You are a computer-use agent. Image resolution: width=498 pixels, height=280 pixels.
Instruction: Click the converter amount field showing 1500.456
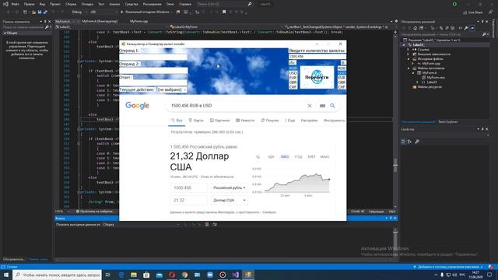point(188,188)
